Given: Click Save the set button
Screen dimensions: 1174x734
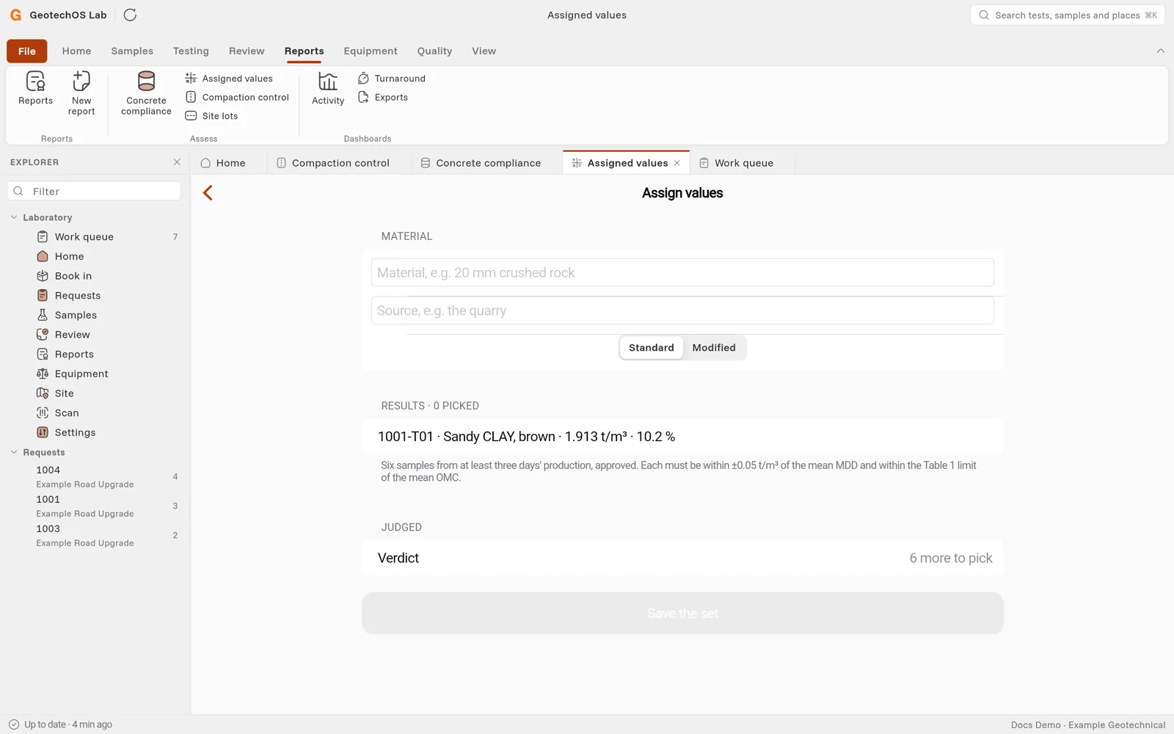Looking at the screenshot, I should 682,614.
